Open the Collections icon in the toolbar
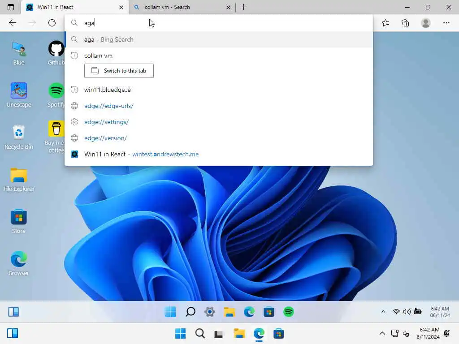The image size is (459, 344). pyautogui.click(x=405, y=23)
